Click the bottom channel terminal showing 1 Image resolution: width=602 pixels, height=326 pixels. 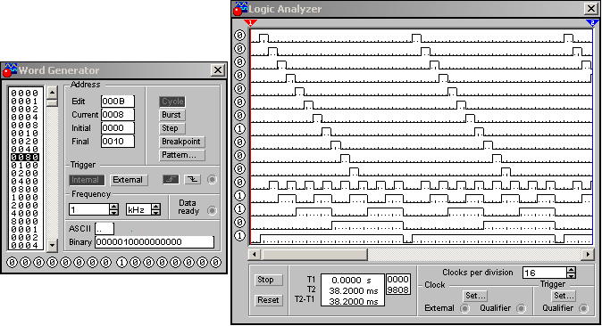click(x=239, y=236)
